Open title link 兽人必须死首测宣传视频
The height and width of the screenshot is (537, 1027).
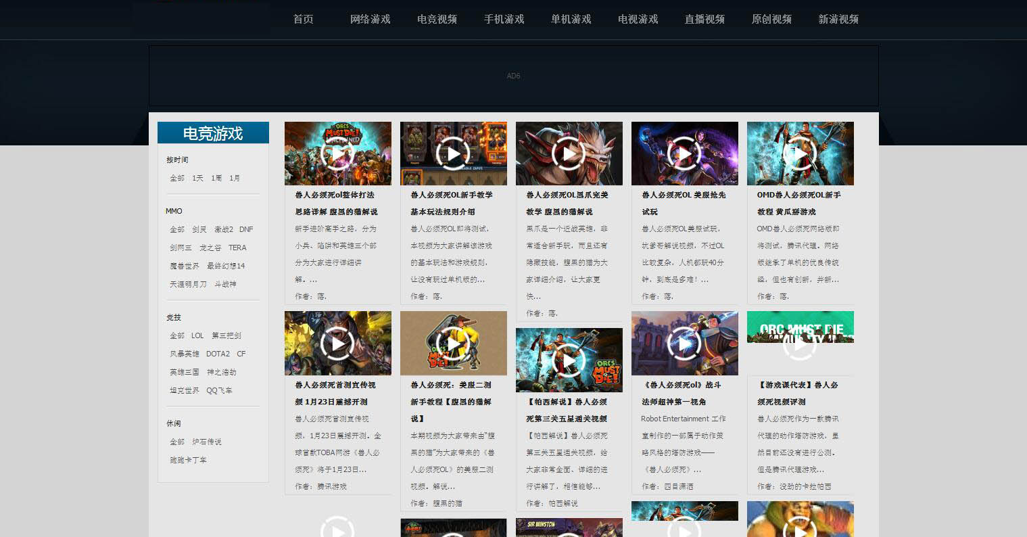[x=335, y=393]
